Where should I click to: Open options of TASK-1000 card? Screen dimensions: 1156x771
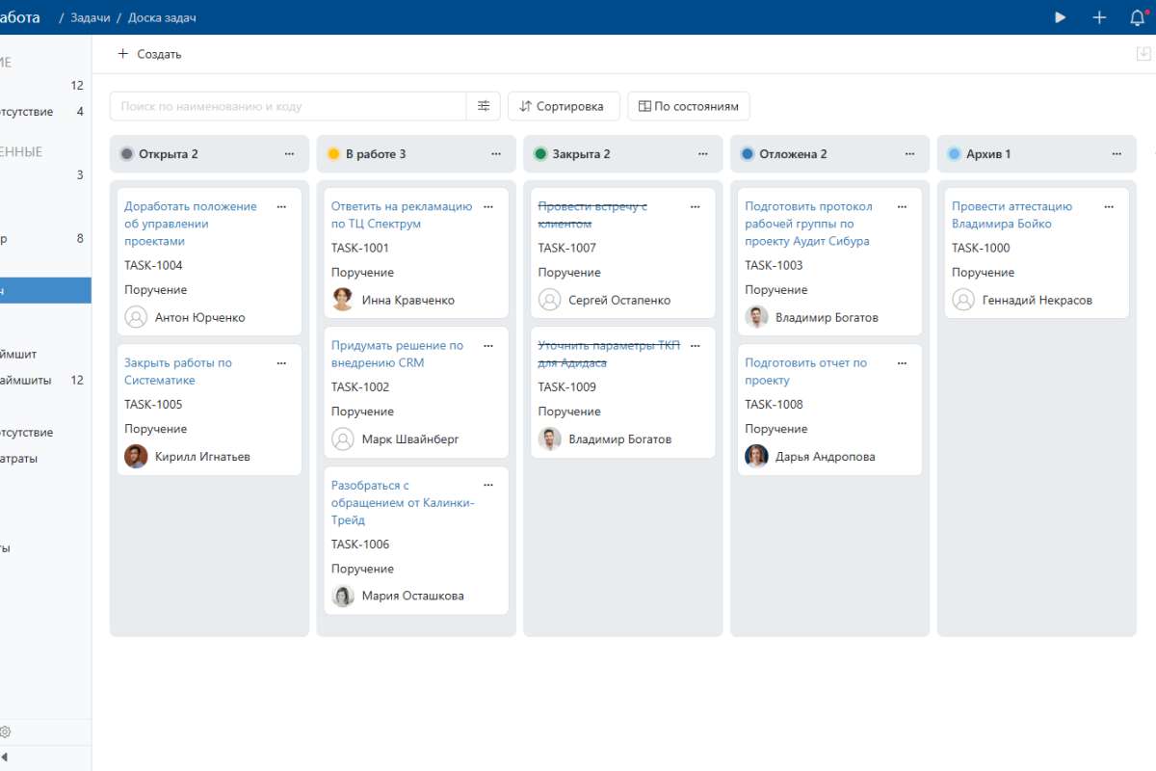[1110, 206]
